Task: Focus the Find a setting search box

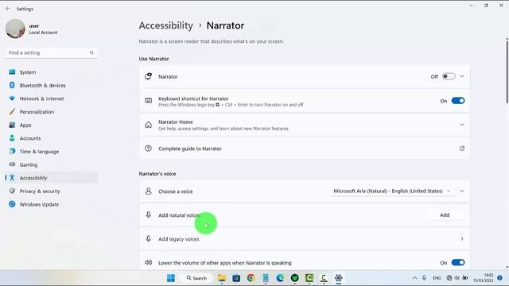Action: click(52, 52)
